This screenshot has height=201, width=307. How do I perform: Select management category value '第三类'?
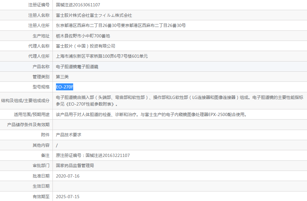point(62,77)
